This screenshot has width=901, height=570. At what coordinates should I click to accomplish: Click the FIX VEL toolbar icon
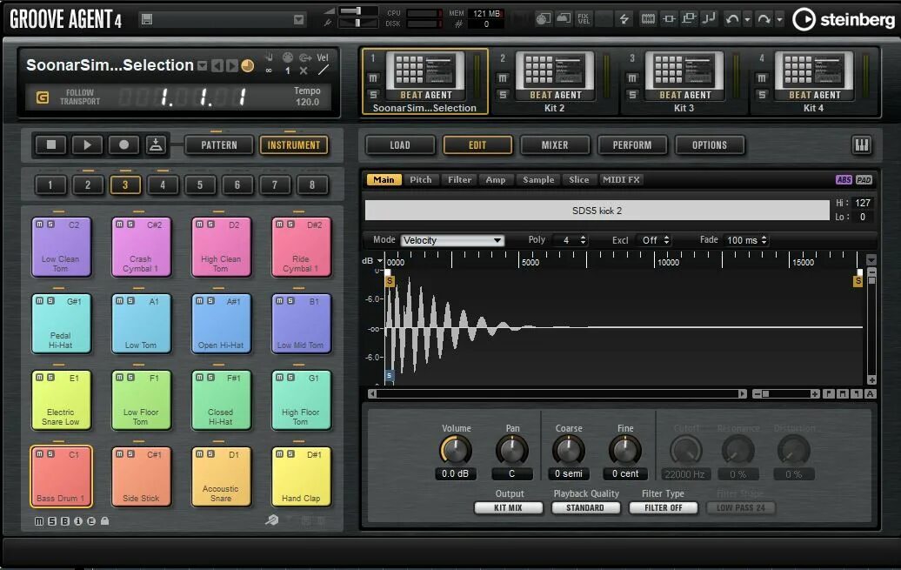(x=583, y=17)
